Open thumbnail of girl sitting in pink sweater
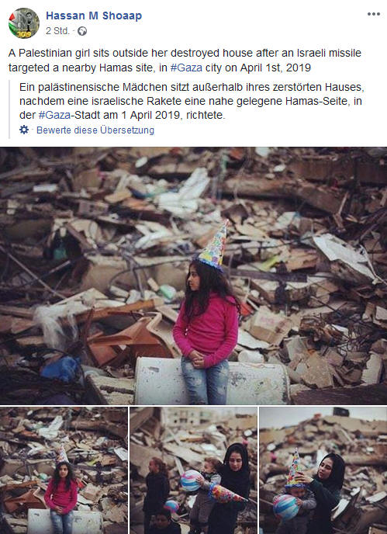The height and width of the screenshot is (534, 387). point(64,470)
